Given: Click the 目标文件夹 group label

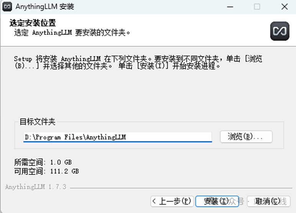Looking at the screenshot, I should tap(37, 122).
